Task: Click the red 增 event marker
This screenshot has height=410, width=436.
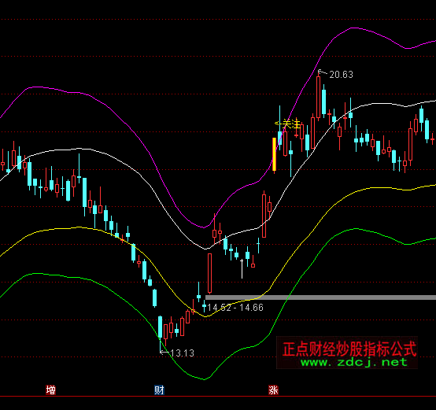Action: (x=50, y=390)
